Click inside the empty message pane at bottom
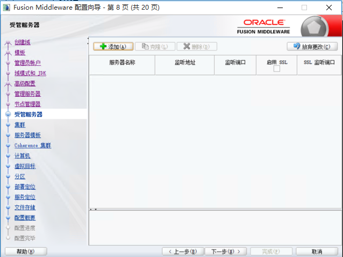 click(215, 227)
